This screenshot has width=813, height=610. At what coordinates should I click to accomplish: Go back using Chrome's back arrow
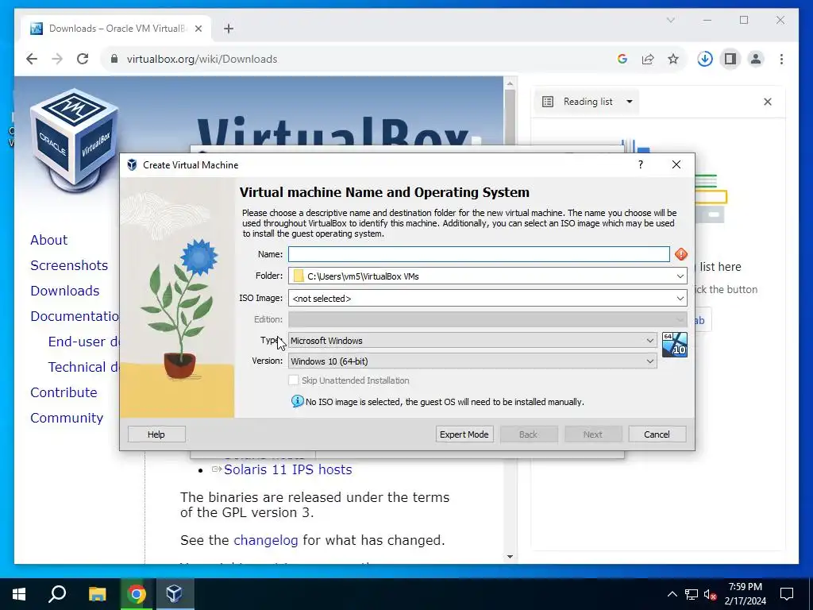coord(32,59)
